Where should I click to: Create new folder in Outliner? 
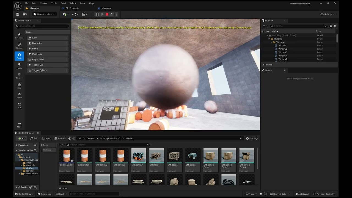point(331,26)
